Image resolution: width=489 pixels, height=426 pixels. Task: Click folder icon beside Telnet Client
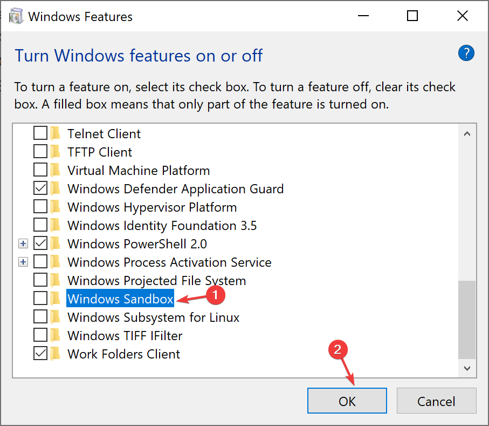click(55, 133)
